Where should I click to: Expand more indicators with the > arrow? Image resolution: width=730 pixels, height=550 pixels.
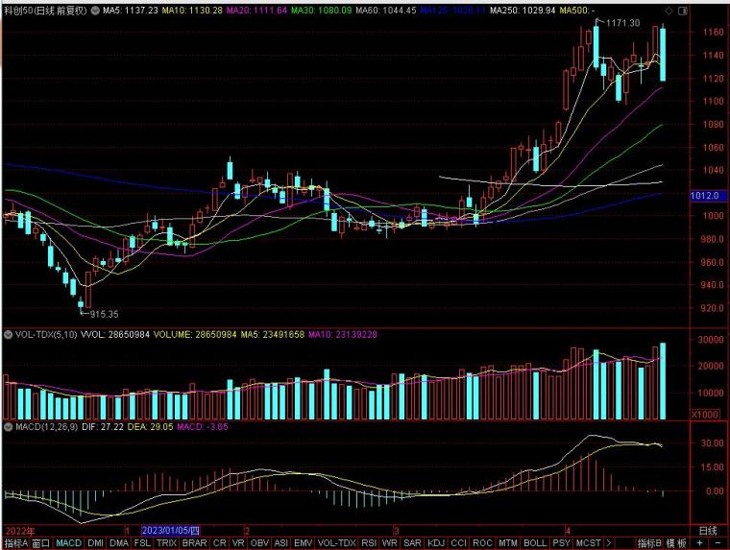point(608,543)
